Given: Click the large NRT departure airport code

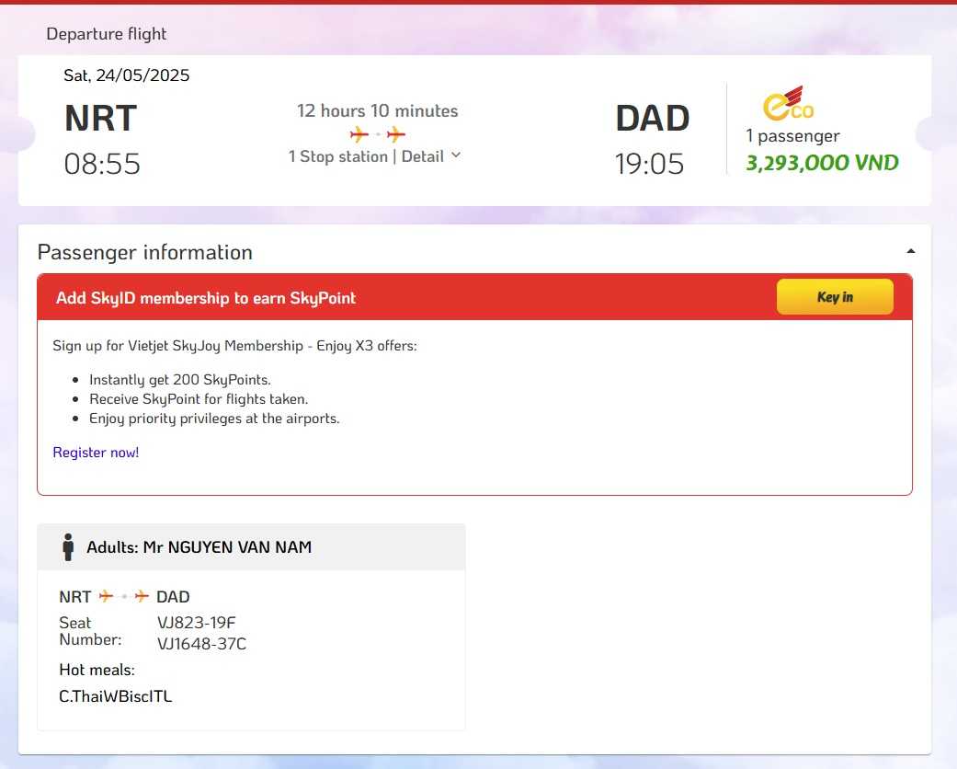Looking at the screenshot, I should pos(100,119).
